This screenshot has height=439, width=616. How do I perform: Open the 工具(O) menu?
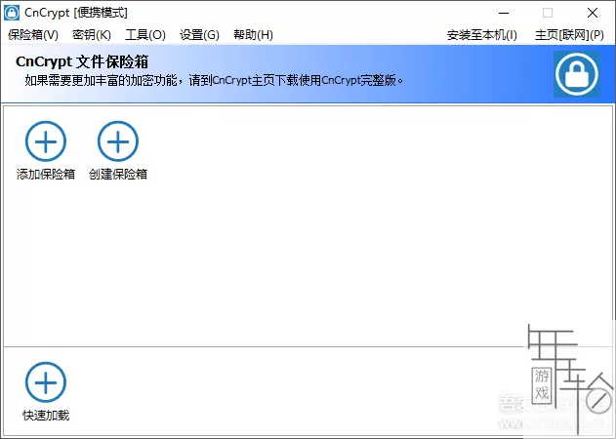(x=145, y=35)
